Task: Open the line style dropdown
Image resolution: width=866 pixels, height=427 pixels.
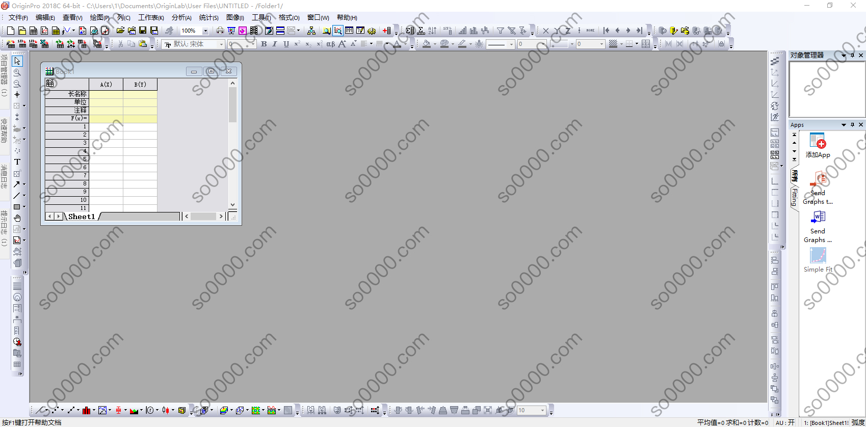Action: [511, 44]
